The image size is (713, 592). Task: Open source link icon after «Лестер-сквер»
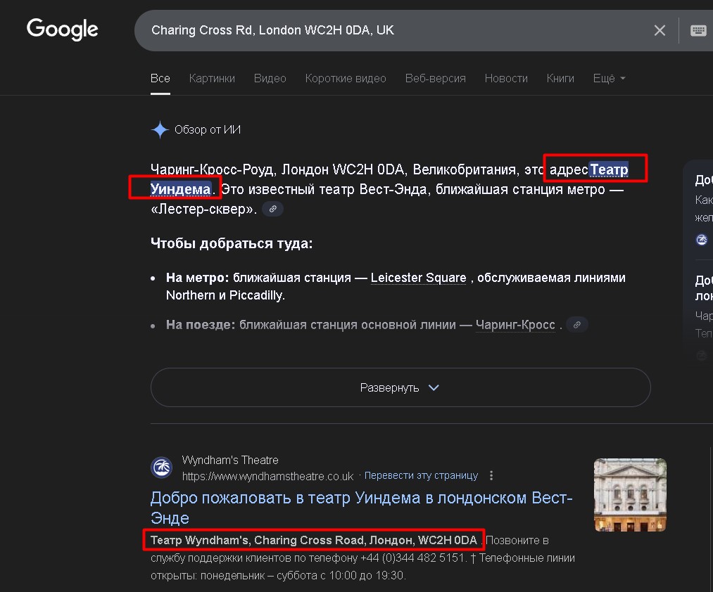click(273, 209)
